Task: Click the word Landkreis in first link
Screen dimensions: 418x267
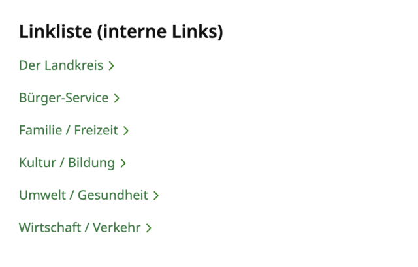Action: (x=74, y=65)
